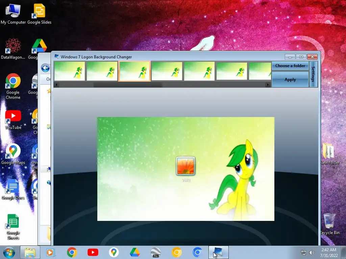Select the Recycle Bin desktop icon
Image resolution: width=346 pixels, height=259 pixels.
click(330, 224)
